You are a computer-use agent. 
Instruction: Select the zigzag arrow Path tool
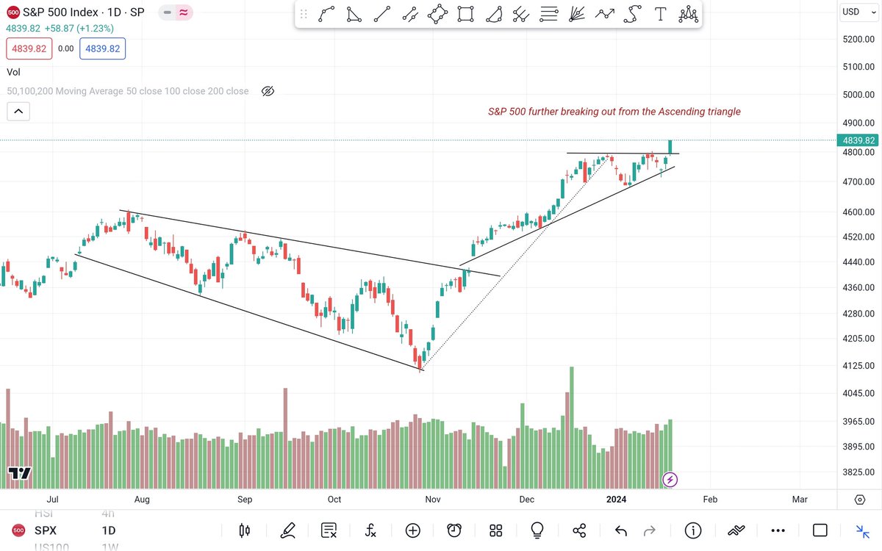[605, 14]
